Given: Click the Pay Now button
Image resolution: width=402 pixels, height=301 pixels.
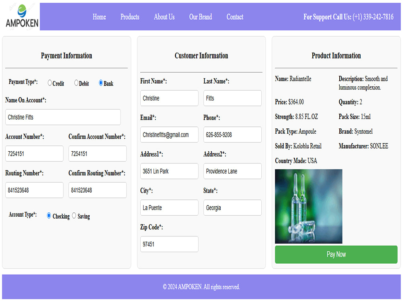Looking at the screenshot, I should pos(336,254).
